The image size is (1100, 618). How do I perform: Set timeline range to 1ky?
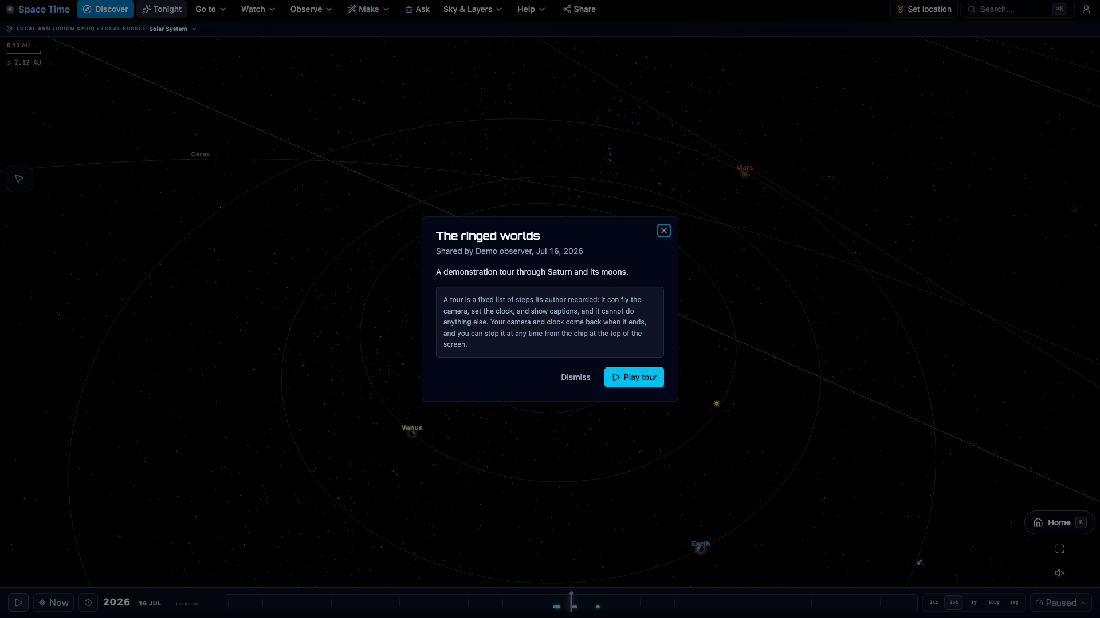[x=1014, y=603]
